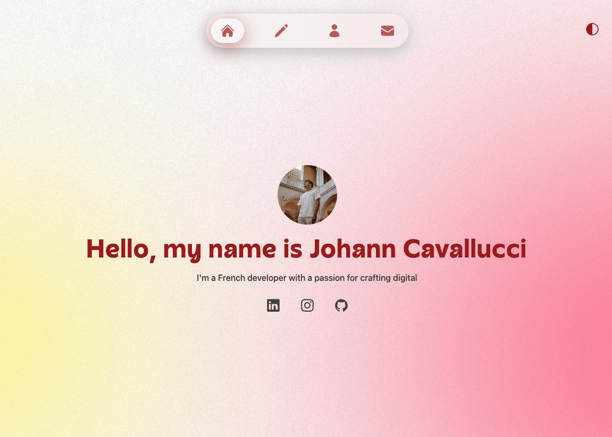
Task: Click the word 'Cavallucci' in the heading
Action: [x=465, y=249]
